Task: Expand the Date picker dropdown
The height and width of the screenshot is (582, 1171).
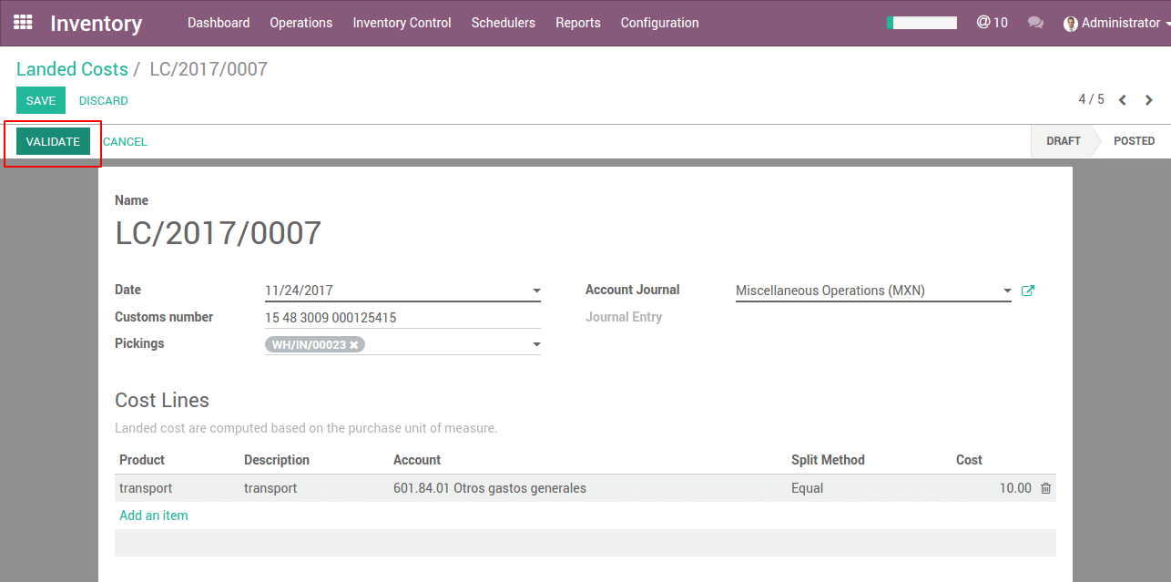Action: click(536, 291)
